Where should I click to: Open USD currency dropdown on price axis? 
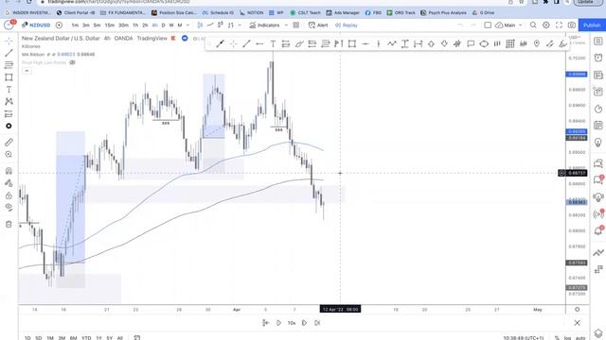point(575,37)
